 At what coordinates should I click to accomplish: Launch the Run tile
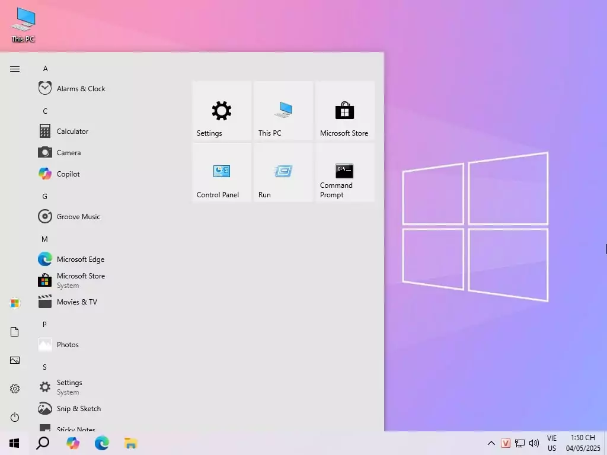point(283,172)
